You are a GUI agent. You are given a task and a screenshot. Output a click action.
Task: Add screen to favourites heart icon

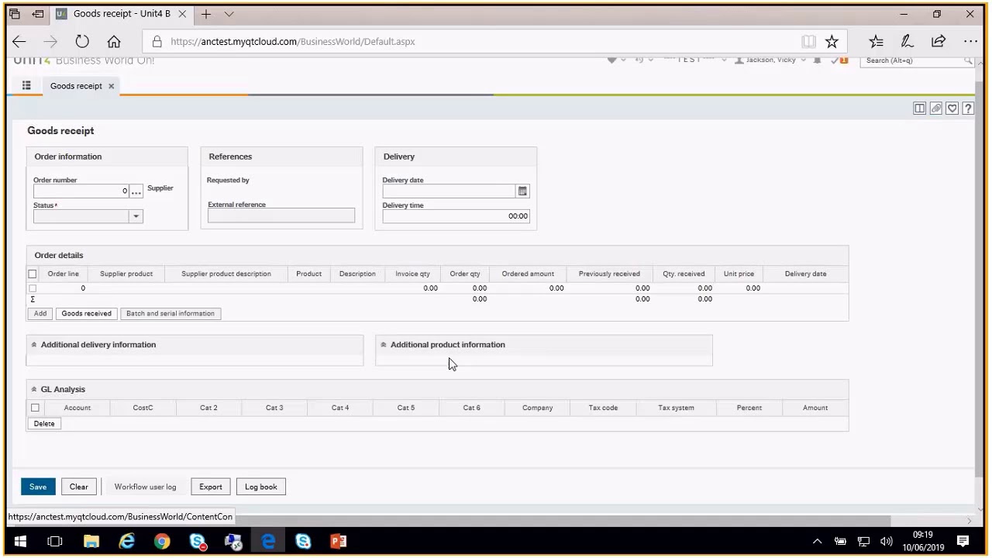pyautogui.click(x=952, y=108)
